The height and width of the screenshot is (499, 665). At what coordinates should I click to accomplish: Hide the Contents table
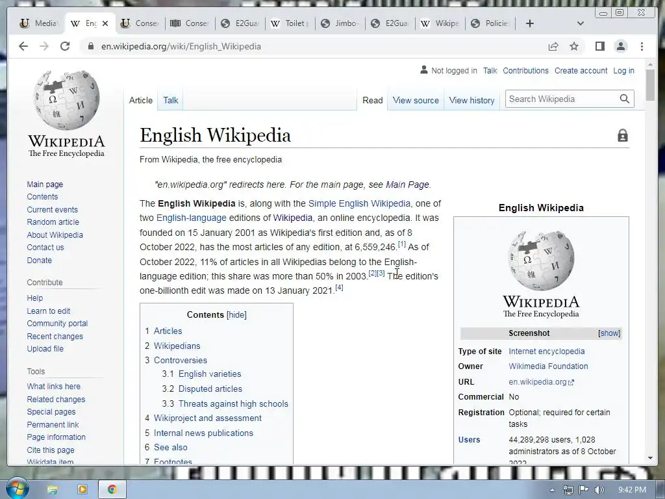click(236, 315)
